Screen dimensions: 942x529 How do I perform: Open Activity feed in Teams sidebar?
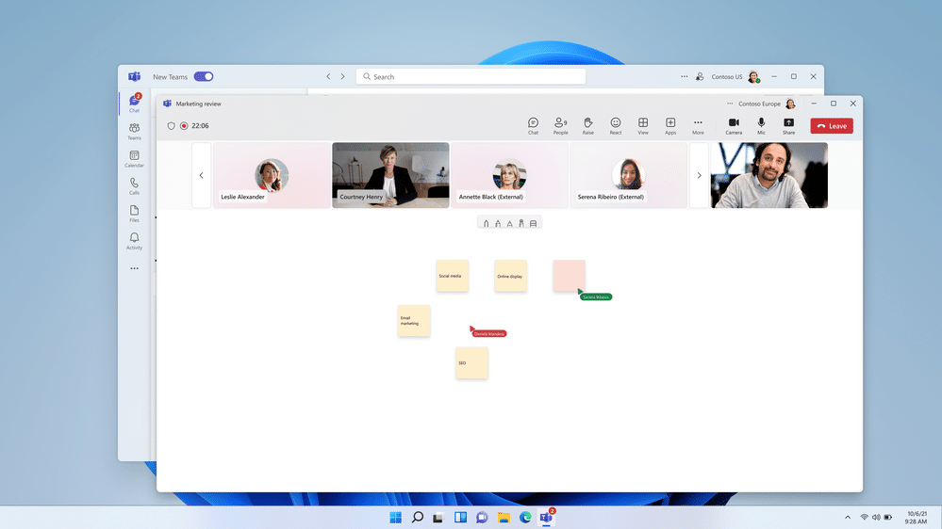point(134,241)
